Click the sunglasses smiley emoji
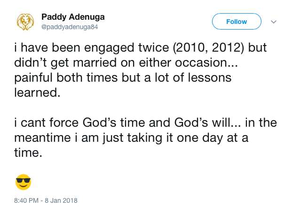The height and width of the screenshot is (207, 292). [x=24, y=182]
